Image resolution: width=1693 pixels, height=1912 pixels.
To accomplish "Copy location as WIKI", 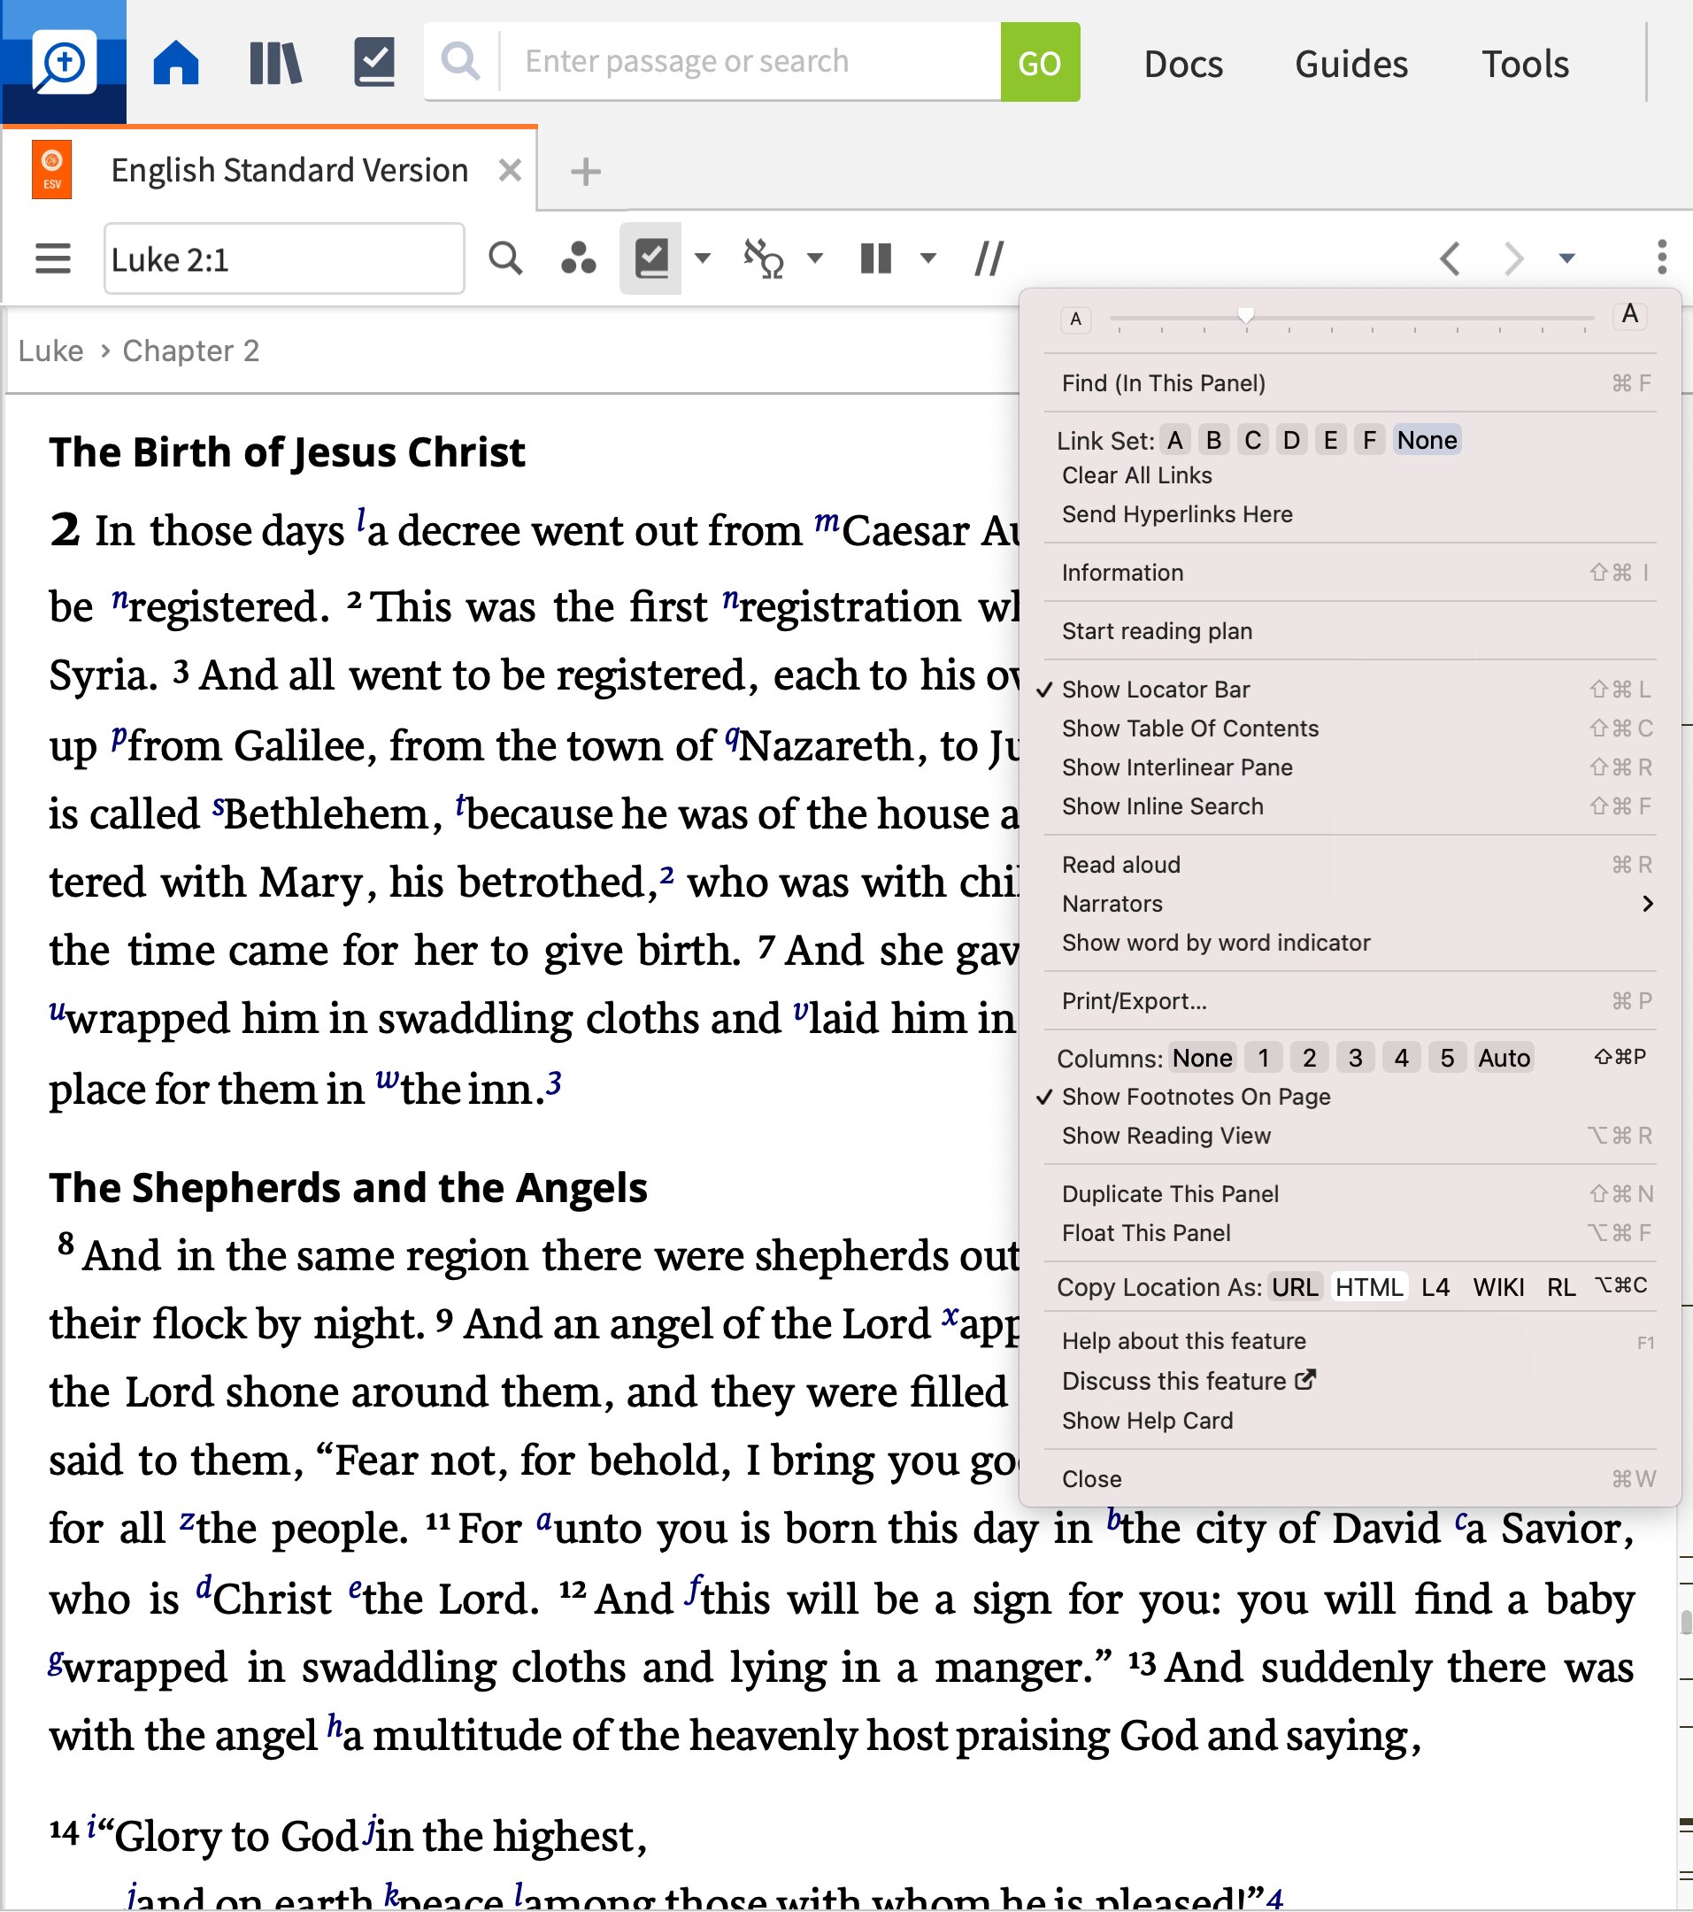I will point(1498,1287).
